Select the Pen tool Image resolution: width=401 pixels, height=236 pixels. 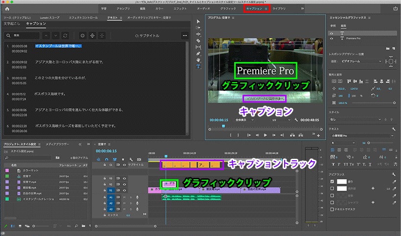tap(198, 54)
